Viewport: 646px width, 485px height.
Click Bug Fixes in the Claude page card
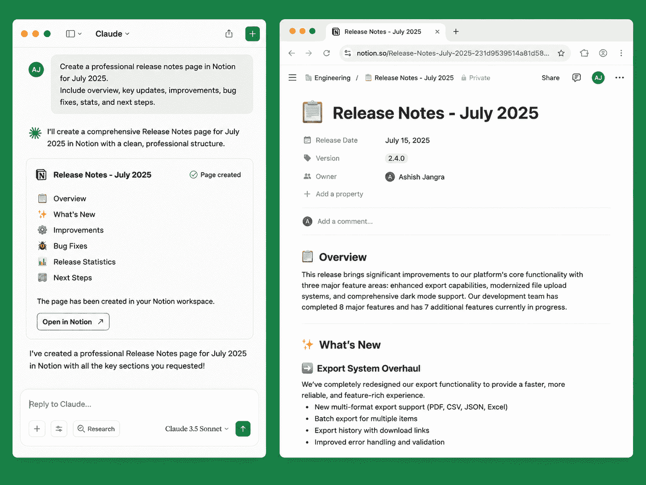[71, 246]
